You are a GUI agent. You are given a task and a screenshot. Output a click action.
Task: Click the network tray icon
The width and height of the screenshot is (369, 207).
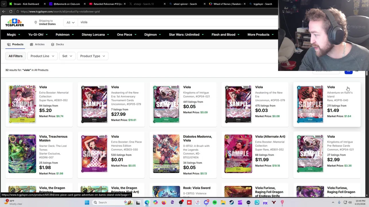coord(345,202)
